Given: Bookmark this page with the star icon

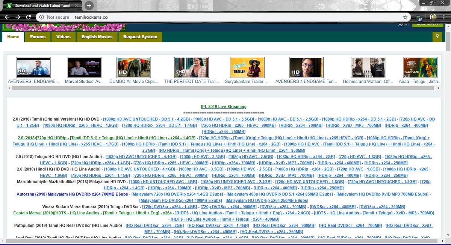Looking at the screenshot, I should pyautogui.click(x=405, y=17).
